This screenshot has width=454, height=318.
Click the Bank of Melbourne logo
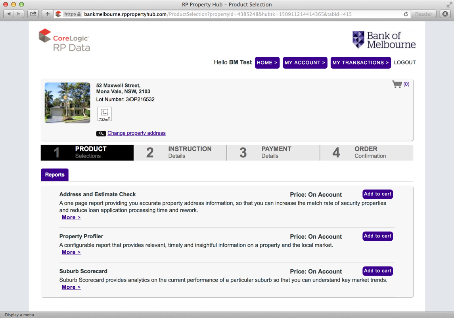[384, 40]
